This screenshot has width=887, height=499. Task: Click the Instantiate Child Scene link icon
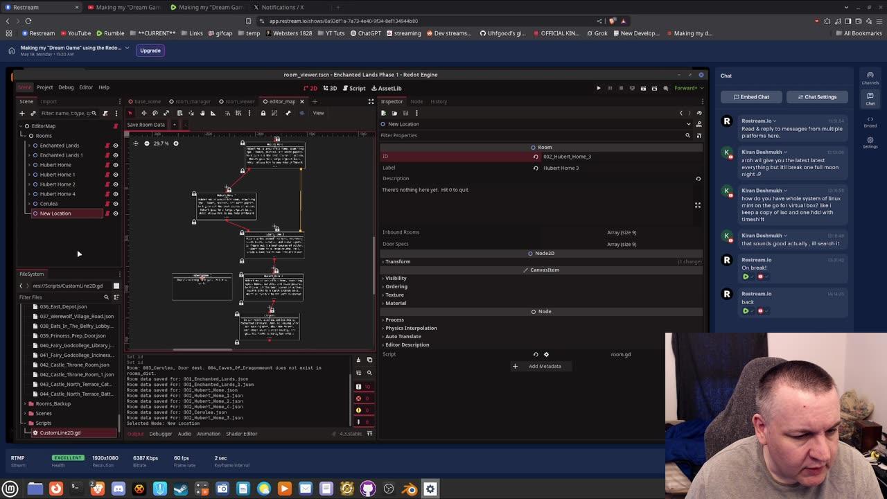point(33,113)
